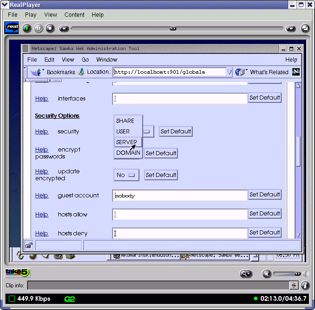
Task: Click the Real logo icon
Action: coord(12,28)
